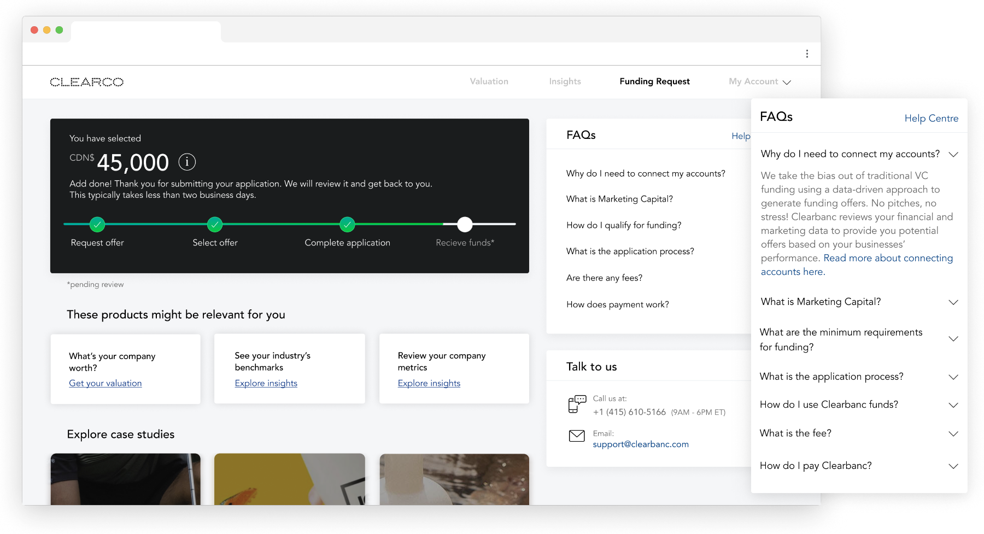This screenshot has height=534, width=984.
Task: Switch to the Insights tab
Action: tap(565, 81)
